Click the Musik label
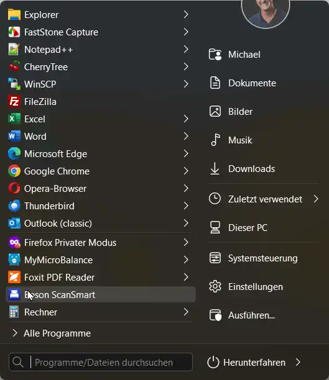Image resolution: width=329 pixels, height=380 pixels. point(240,140)
